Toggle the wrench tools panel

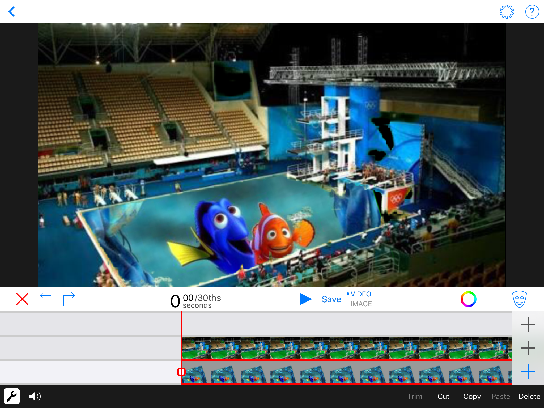12,396
